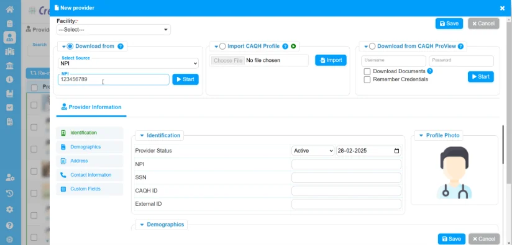Open the document page icon in sidebar

9,122
